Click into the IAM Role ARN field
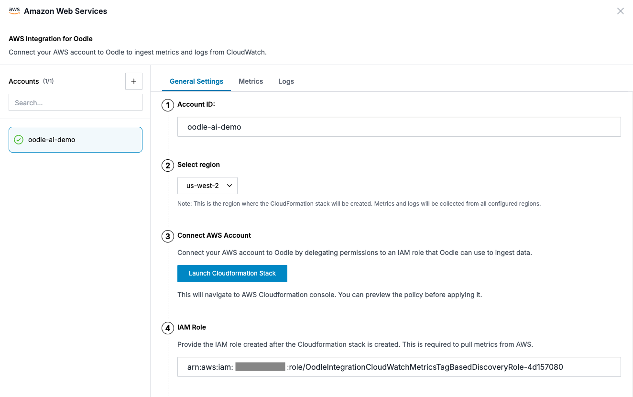 pyautogui.click(x=399, y=367)
